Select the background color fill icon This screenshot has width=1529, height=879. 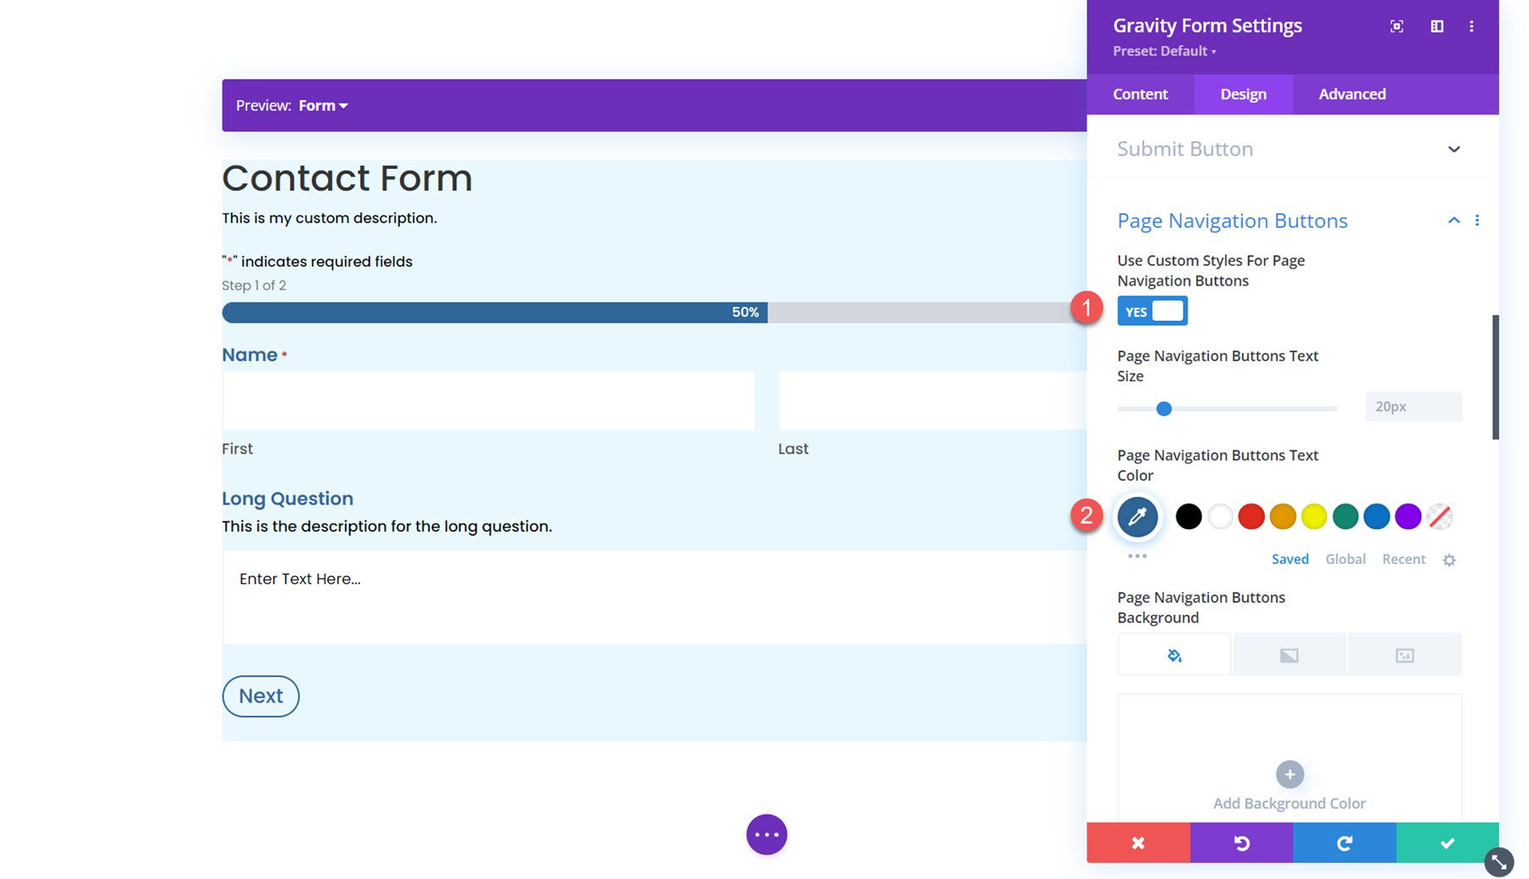pos(1173,654)
